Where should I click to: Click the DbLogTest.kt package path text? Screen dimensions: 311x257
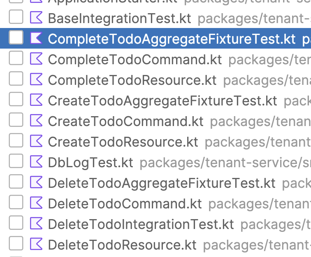(225, 163)
